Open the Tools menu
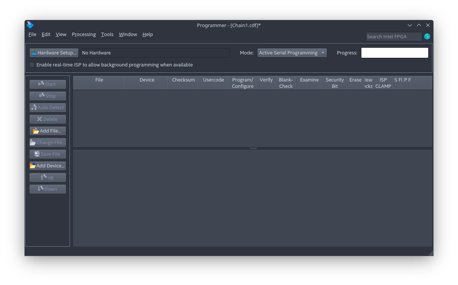This screenshot has width=458, height=285. click(x=107, y=35)
